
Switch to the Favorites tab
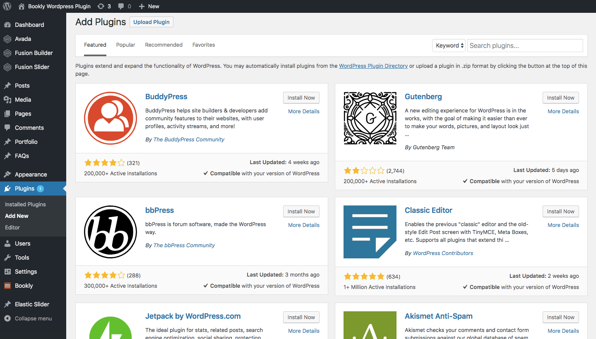pyautogui.click(x=204, y=45)
